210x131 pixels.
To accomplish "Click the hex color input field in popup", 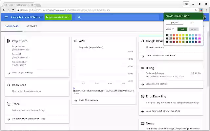I will [171, 29].
